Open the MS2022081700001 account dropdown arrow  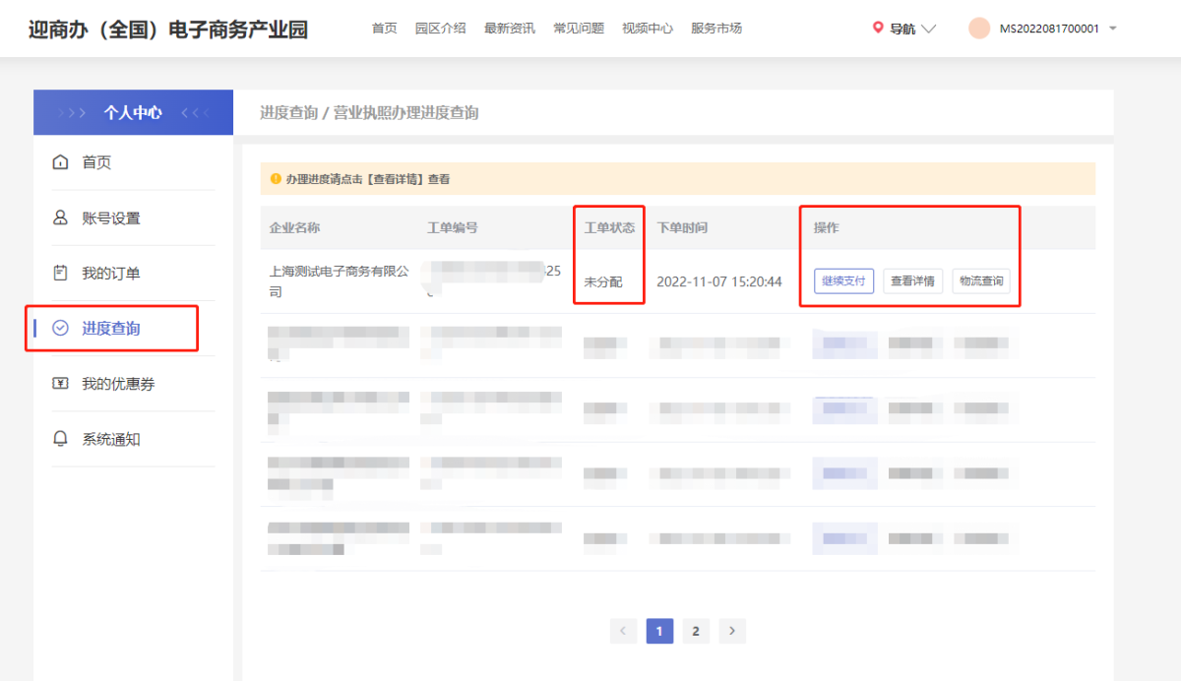tap(1113, 29)
